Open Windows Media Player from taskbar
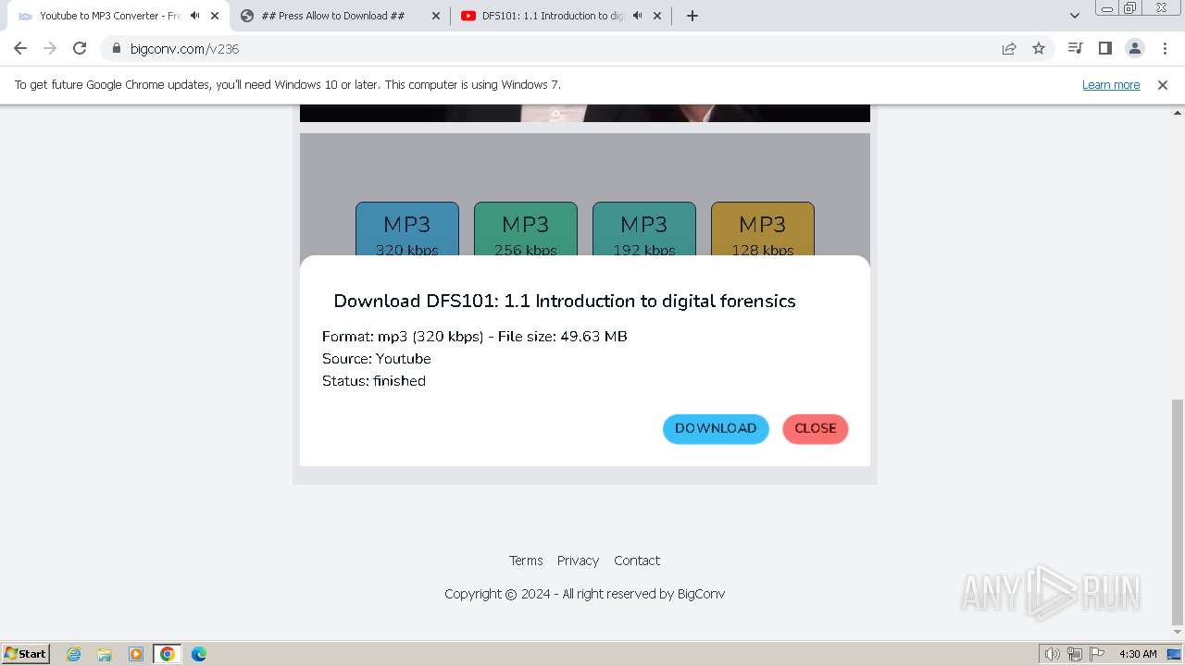1185x666 pixels. tap(135, 654)
